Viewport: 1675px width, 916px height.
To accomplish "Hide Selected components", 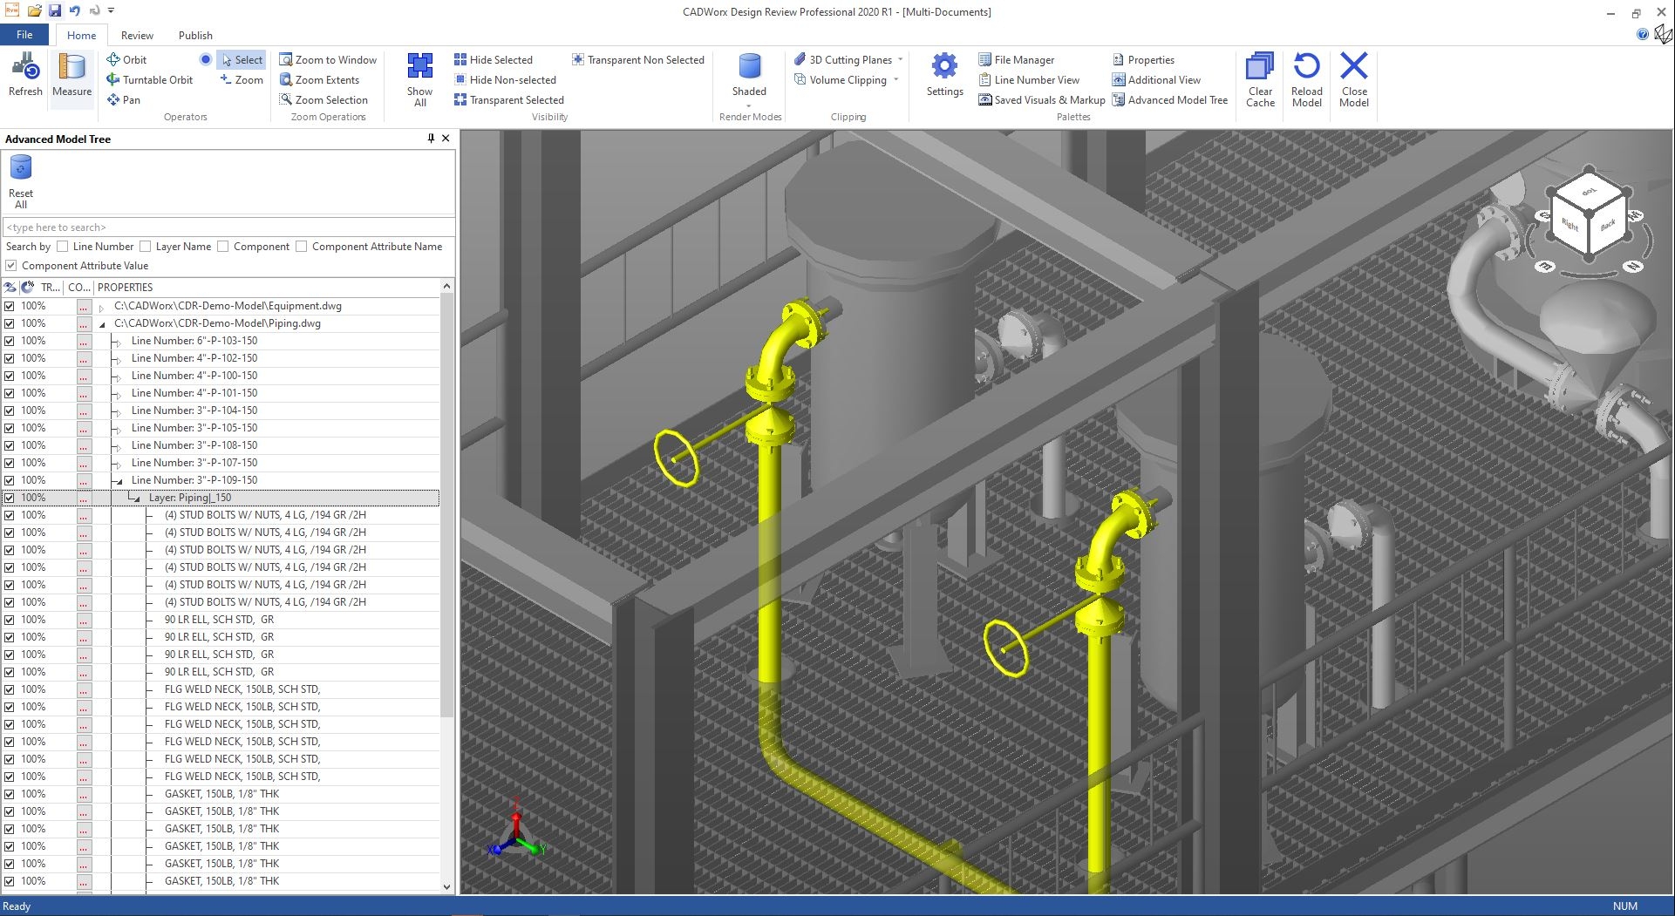I will click(493, 59).
